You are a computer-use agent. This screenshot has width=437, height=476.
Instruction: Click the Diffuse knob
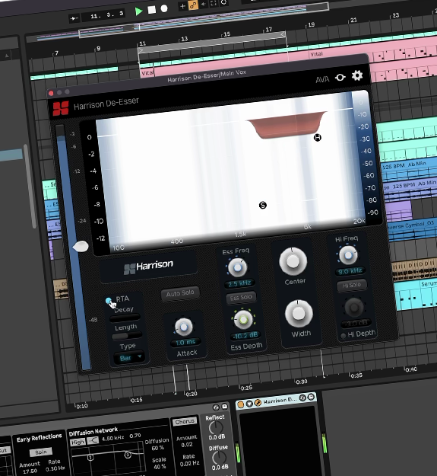(219, 458)
